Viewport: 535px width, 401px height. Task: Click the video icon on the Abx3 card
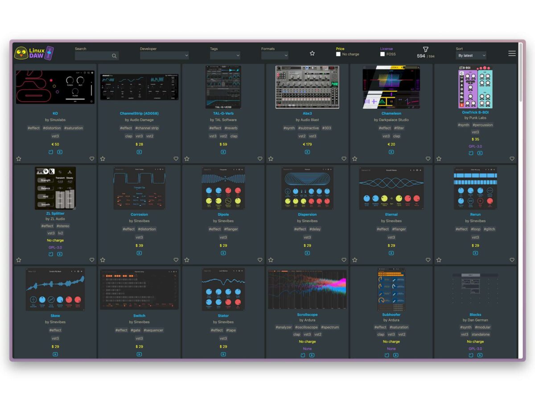click(x=307, y=152)
